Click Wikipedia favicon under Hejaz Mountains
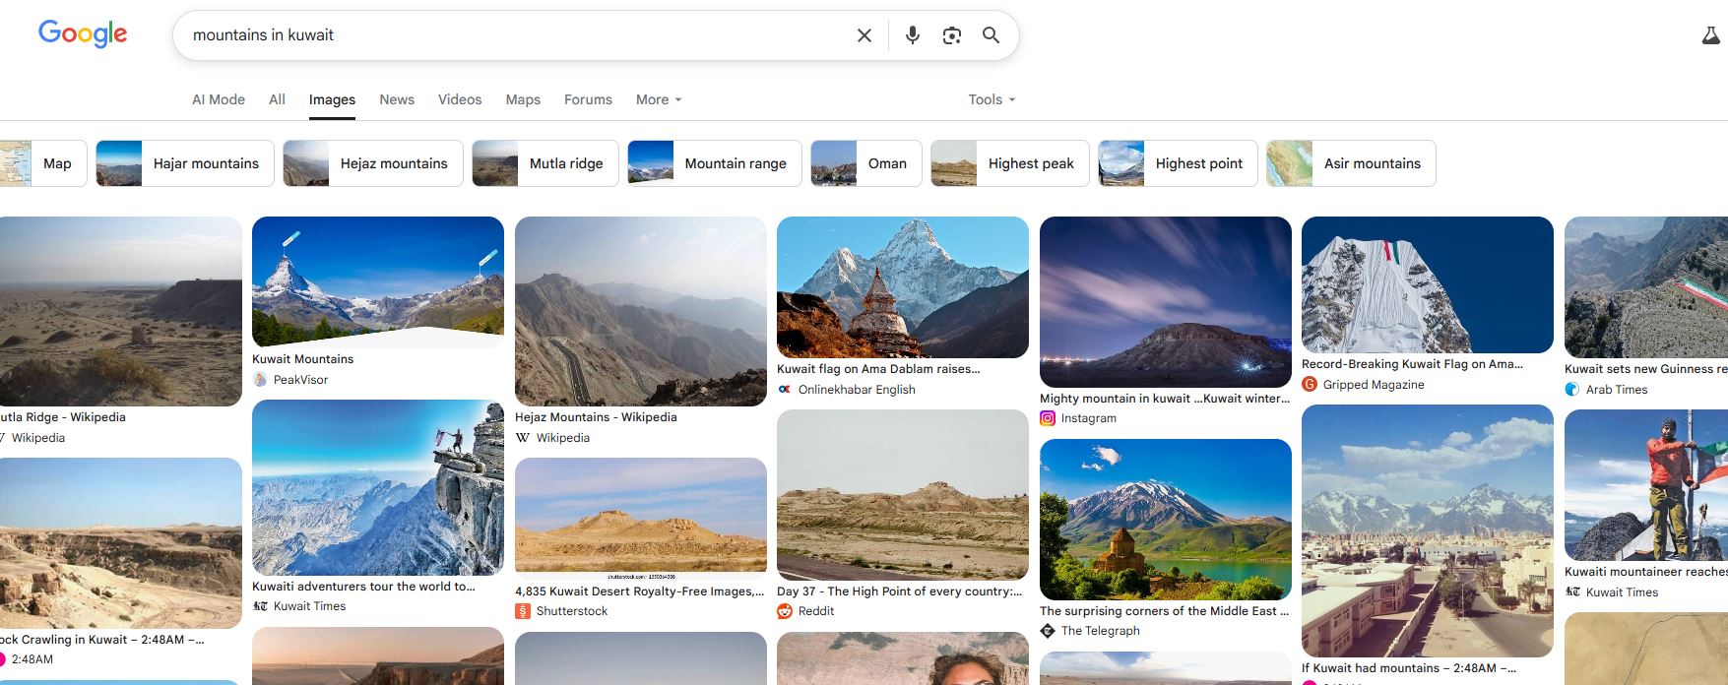1728x685 pixels. 523,437
